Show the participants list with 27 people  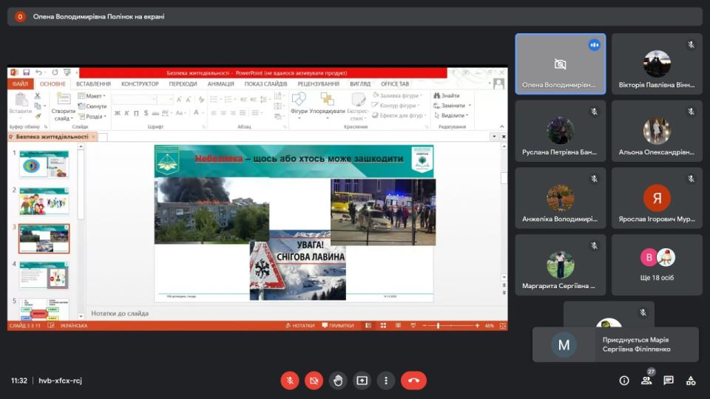pyautogui.click(x=646, y=381)
